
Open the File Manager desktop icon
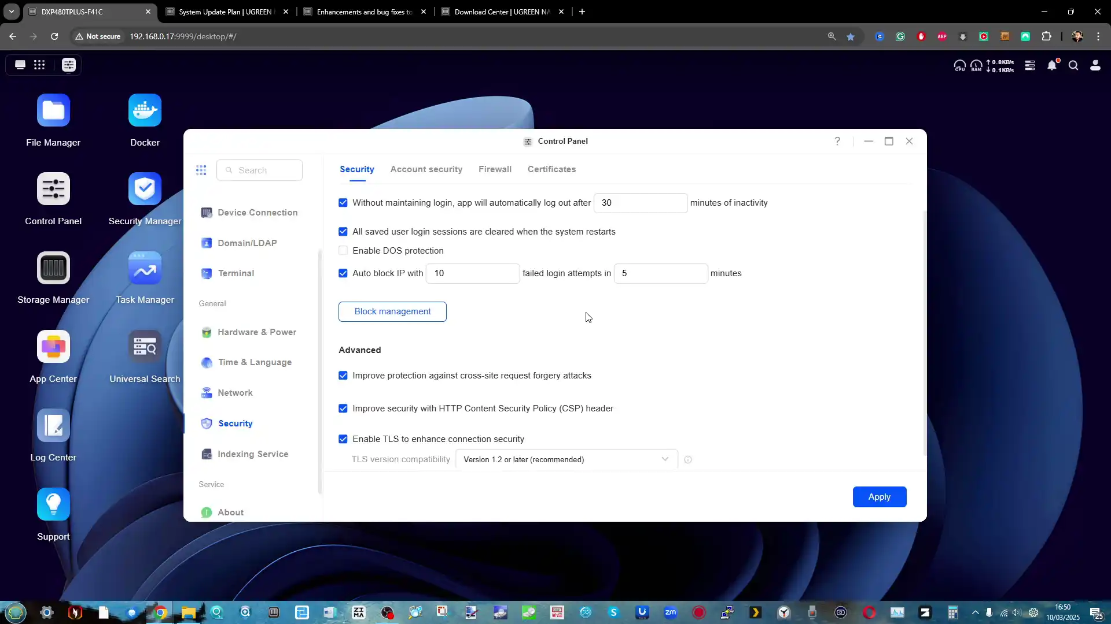coord(53,110)
